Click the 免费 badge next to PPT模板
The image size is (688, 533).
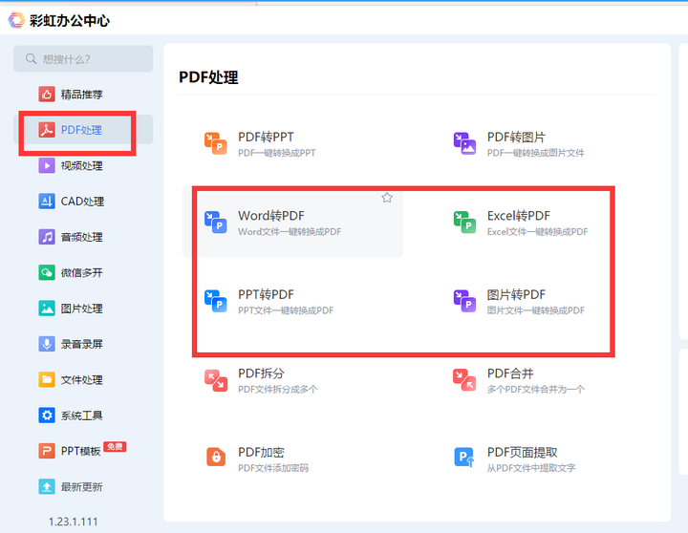[115, 447]
